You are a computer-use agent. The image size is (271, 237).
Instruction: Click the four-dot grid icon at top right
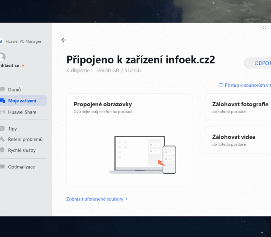[x=265, y=28]
